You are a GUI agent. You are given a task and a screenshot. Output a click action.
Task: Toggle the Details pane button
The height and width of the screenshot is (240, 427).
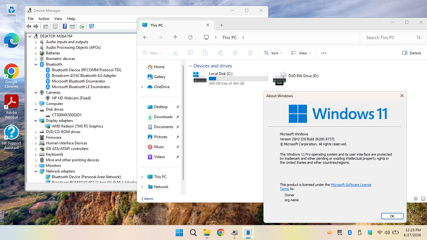(x=412, y=53)
